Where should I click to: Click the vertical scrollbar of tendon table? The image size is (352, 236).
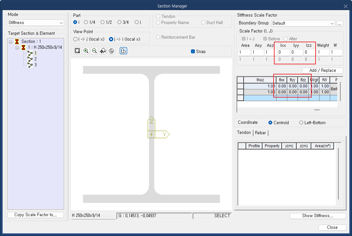(338, 174)
